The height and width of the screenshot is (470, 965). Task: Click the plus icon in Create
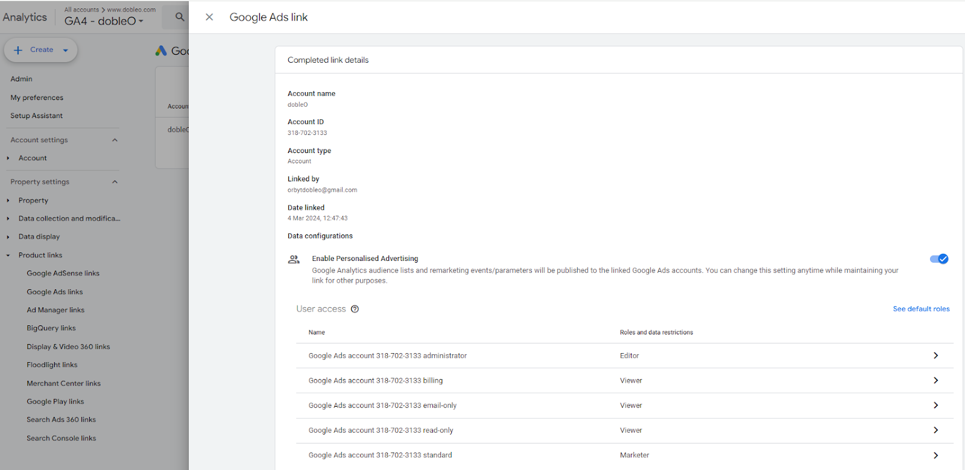(x=18, y=50)
